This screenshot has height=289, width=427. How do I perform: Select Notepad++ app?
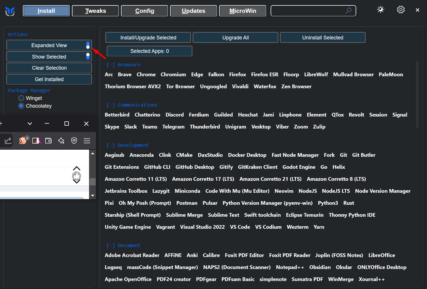click(290, 267)
